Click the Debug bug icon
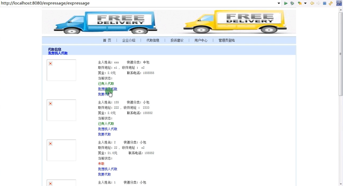 pyautogui.click(x=292, y=3)
